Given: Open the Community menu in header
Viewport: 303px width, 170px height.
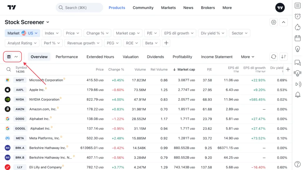Looking at the screenshot, I should click(143, 7).
